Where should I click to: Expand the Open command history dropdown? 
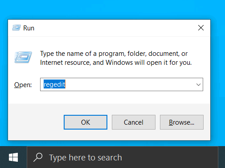[198, 84]
